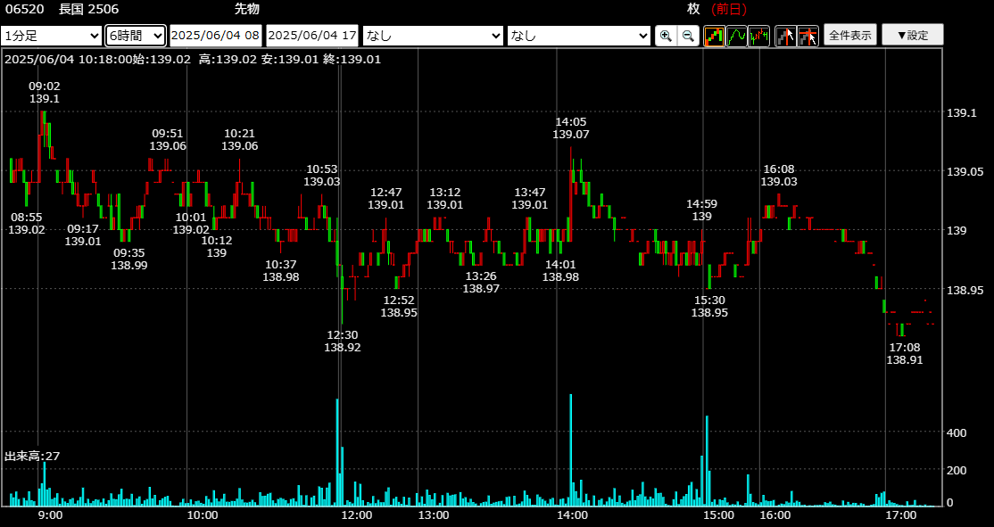Click the end date field 2025/06/04 17

point(312,36)
